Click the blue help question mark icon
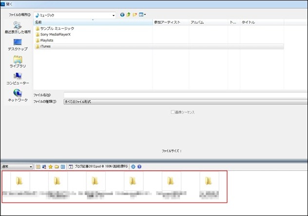The image size is (308, 216). [x=139, y=167]
